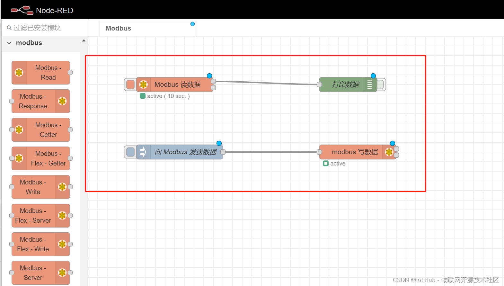504x286 pixels.
Task: Select the modbus 写数据 node
Action: [x=358, y=152]
